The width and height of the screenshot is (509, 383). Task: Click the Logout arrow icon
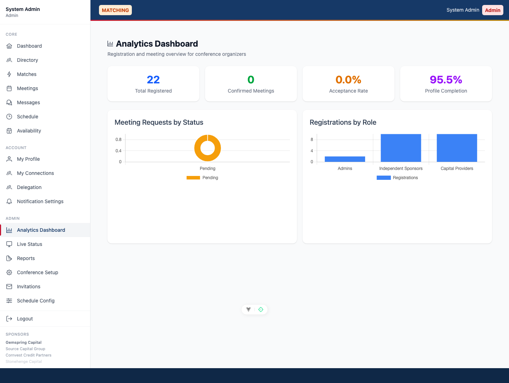[9, 318]
